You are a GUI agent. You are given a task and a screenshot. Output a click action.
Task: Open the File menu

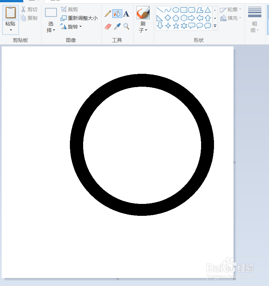point(12,1)
